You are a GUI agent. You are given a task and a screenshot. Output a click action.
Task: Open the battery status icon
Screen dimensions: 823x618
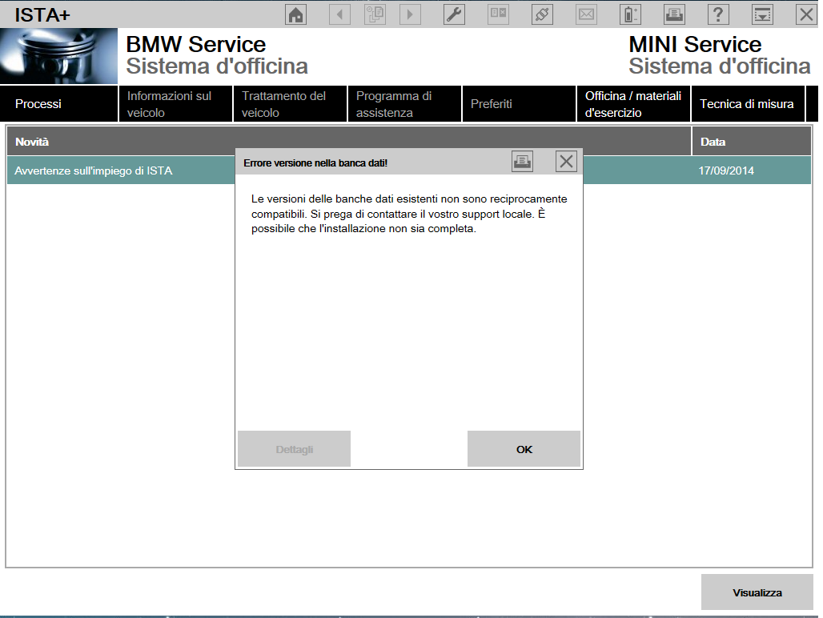[630, 14]
